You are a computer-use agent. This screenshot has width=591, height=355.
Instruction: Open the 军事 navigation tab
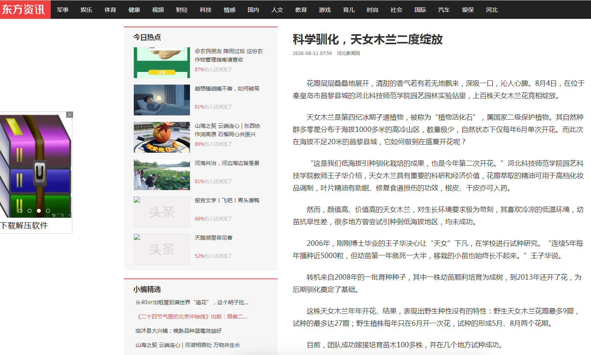tap(63, 10)
